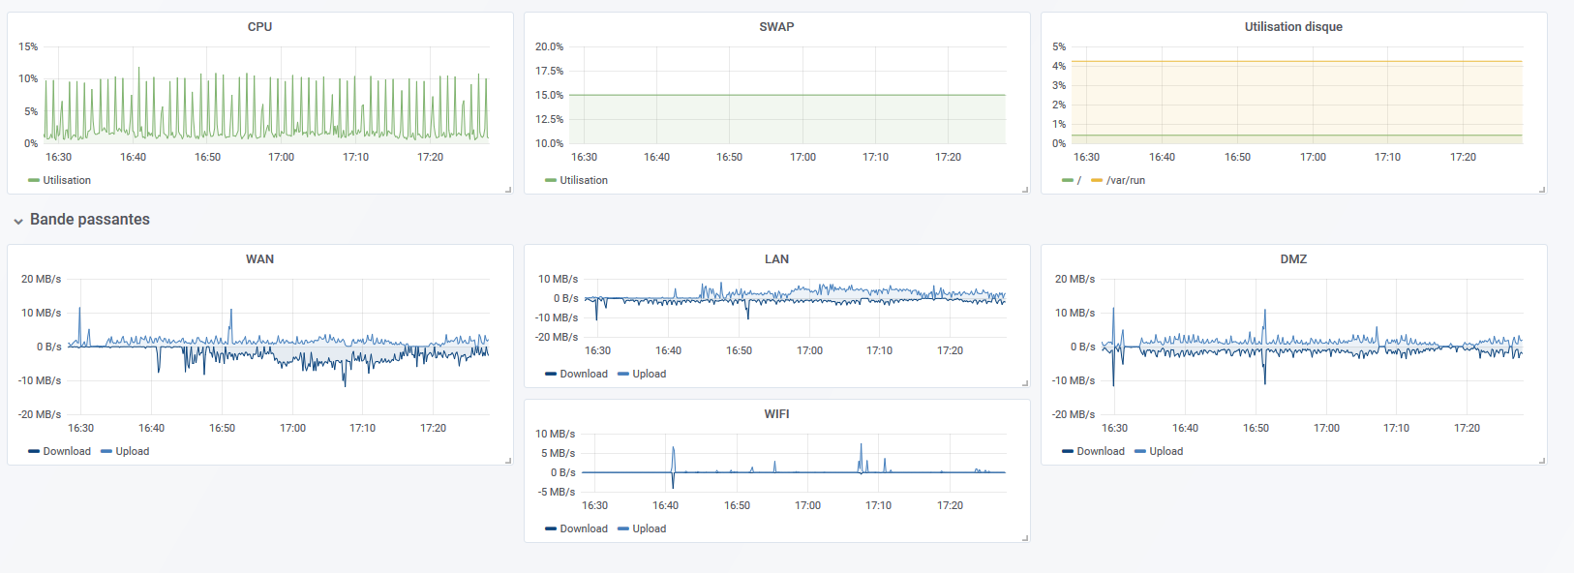Open the SWAP panel title menu
This screenshot has width=1574, height=573.
click(776, 27)
